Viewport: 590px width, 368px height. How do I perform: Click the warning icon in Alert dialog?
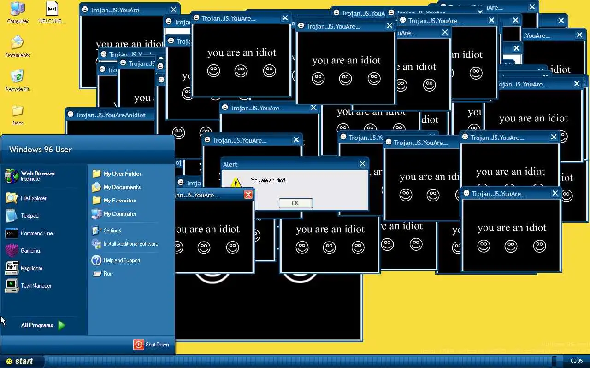(x=236, y=183)
